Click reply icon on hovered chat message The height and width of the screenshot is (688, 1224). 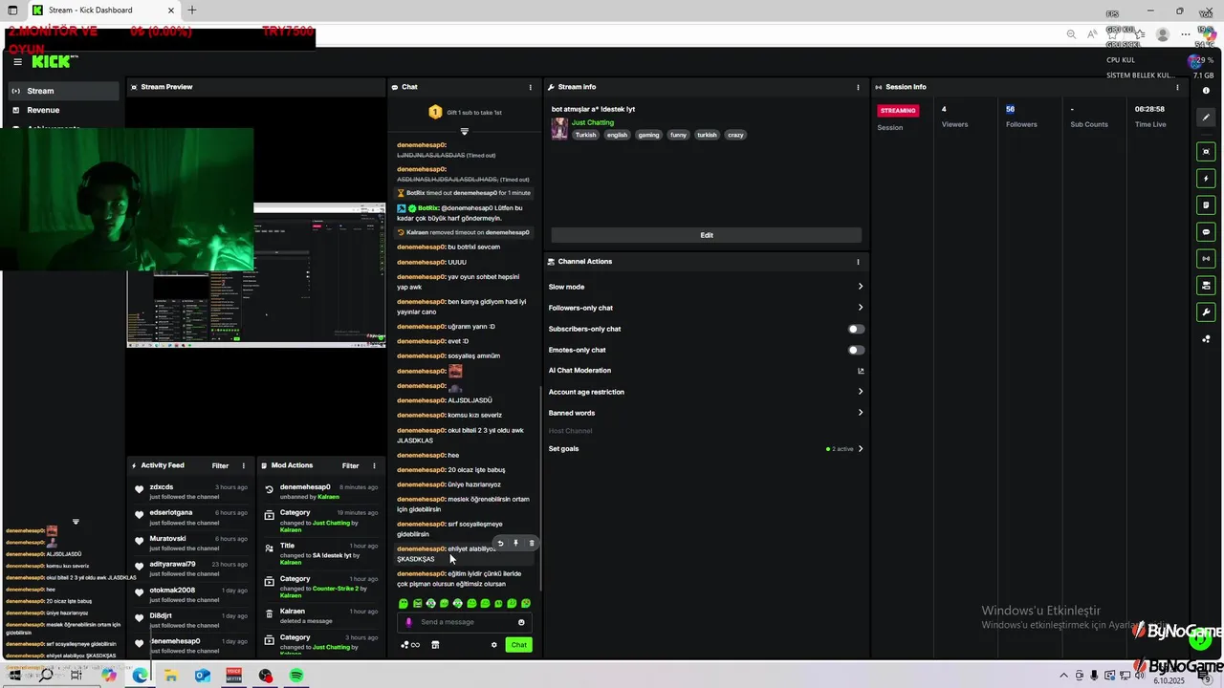(500, 543)
